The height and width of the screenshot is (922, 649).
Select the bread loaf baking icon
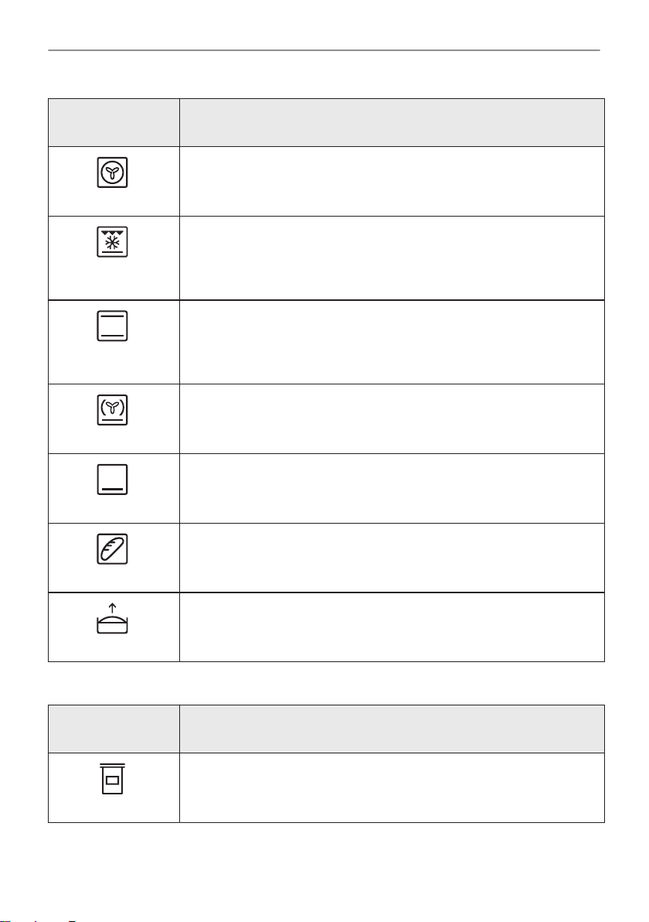click(x=112, y=549)
